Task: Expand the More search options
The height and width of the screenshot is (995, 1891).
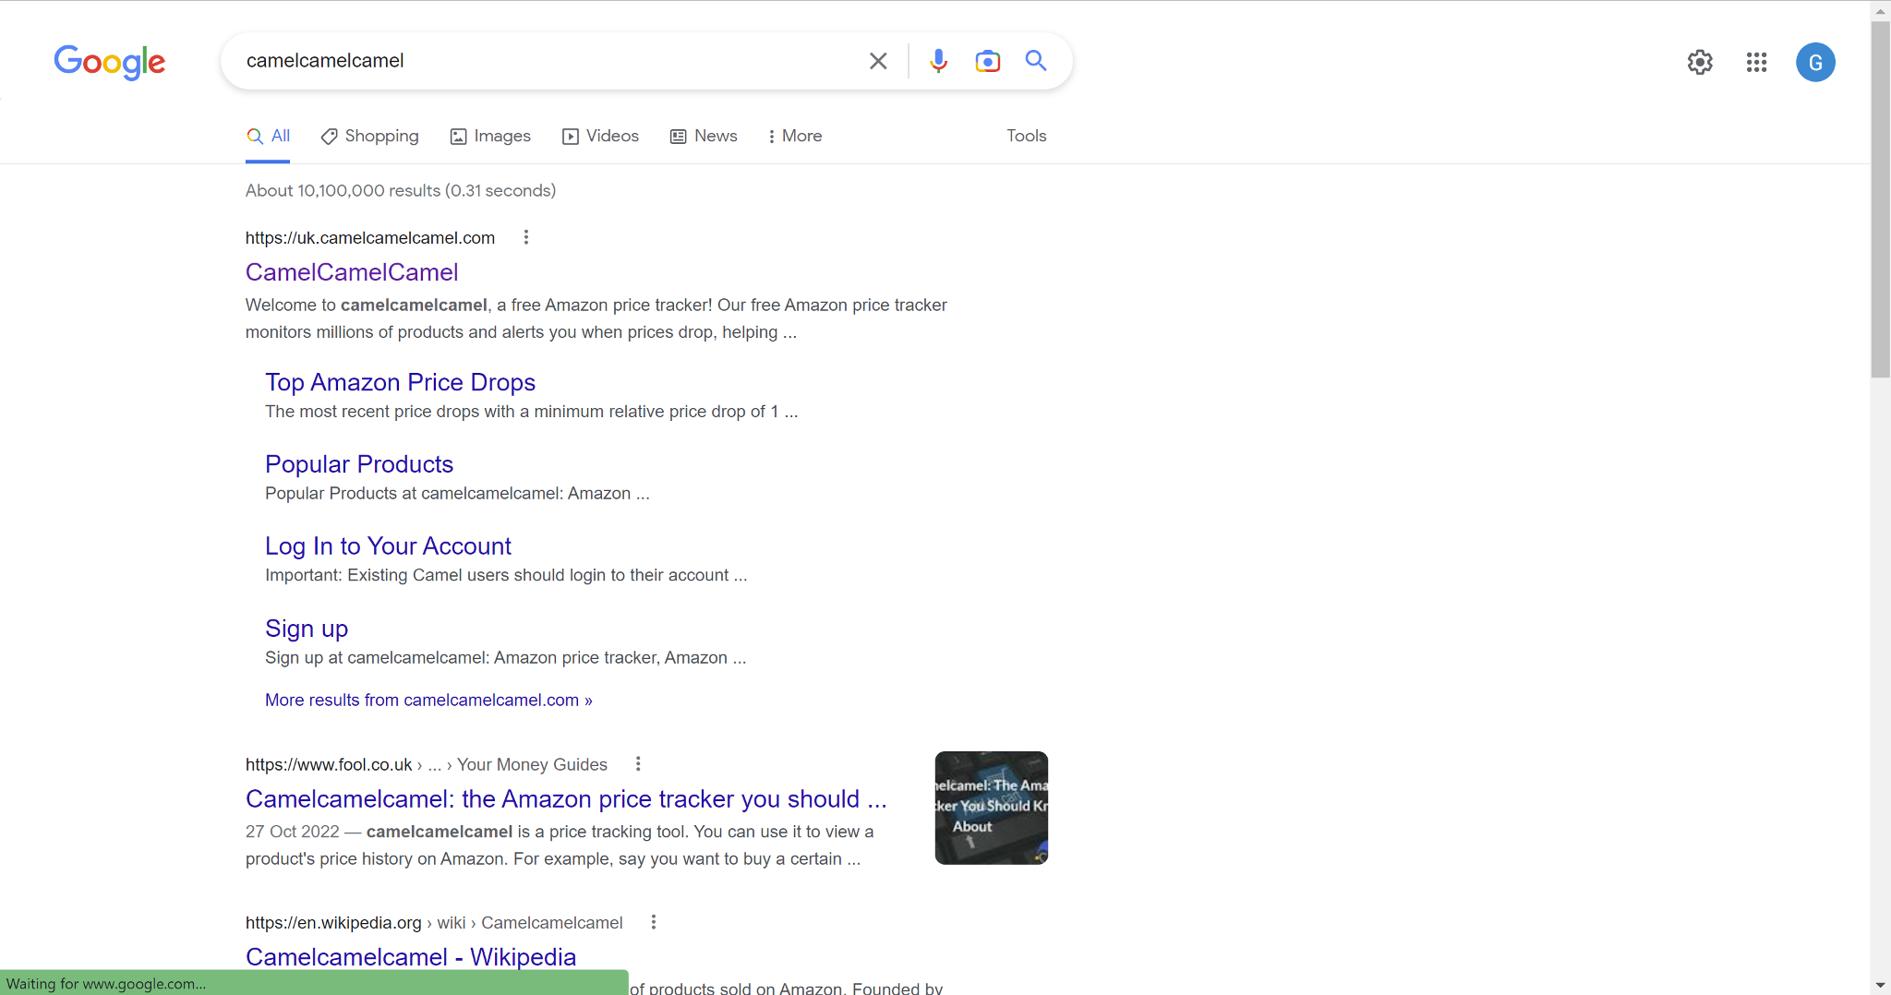Action: pos(794,136)
